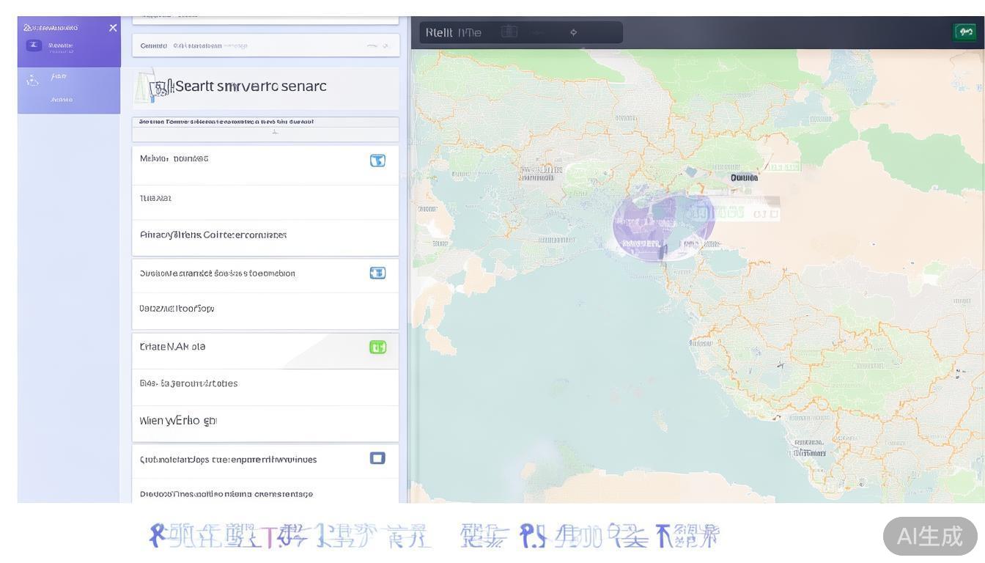Click the green icon in the map header's right corner
This screenshot has width=985, height=563.
click(x=965, y=32)
